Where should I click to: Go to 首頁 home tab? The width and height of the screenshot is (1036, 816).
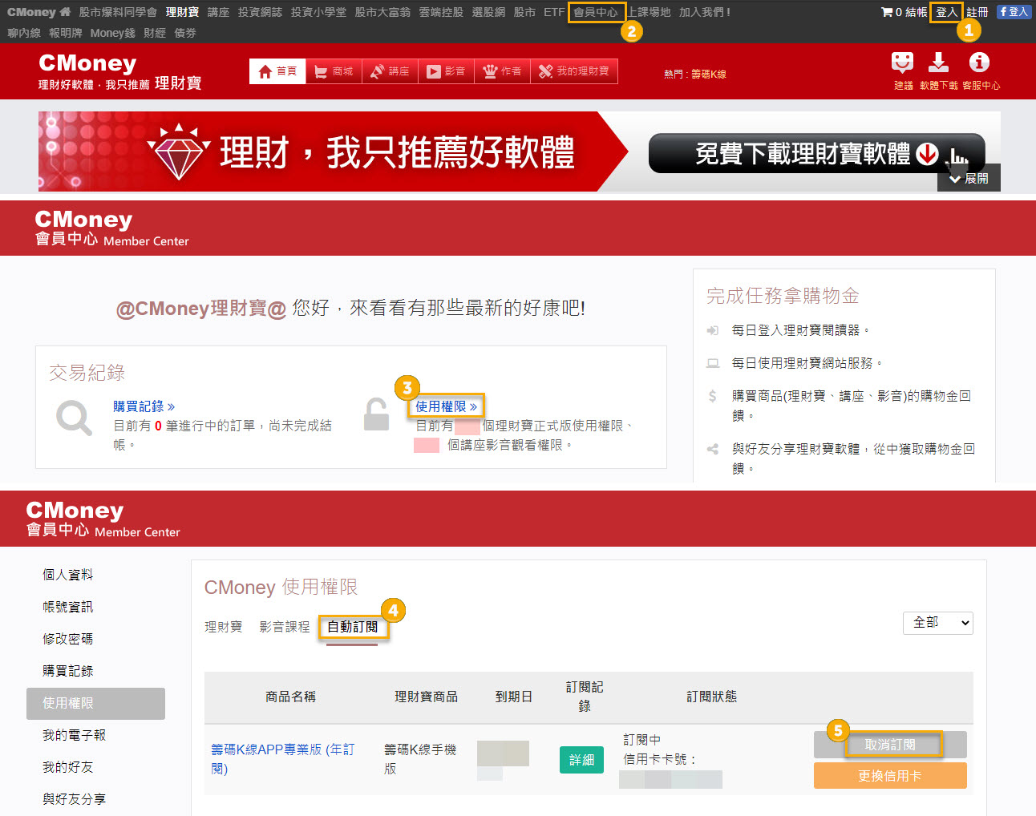277,71
